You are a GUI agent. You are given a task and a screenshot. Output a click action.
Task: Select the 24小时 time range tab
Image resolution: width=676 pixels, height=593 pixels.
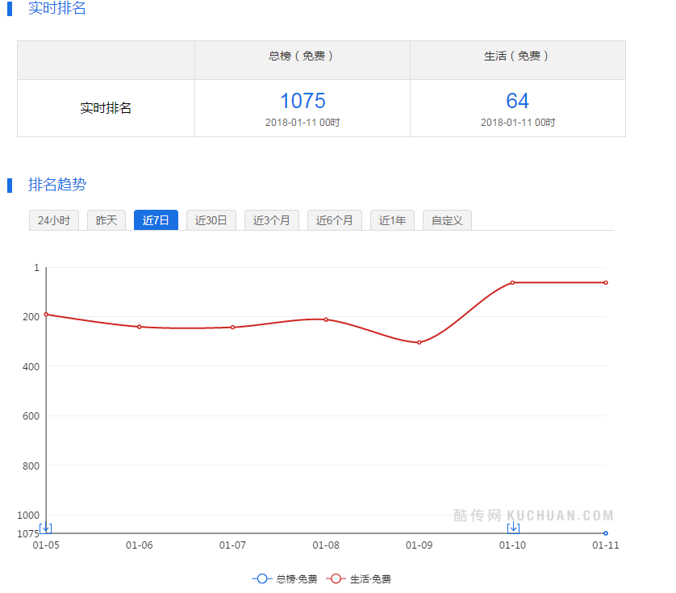(x=53, y=220)
